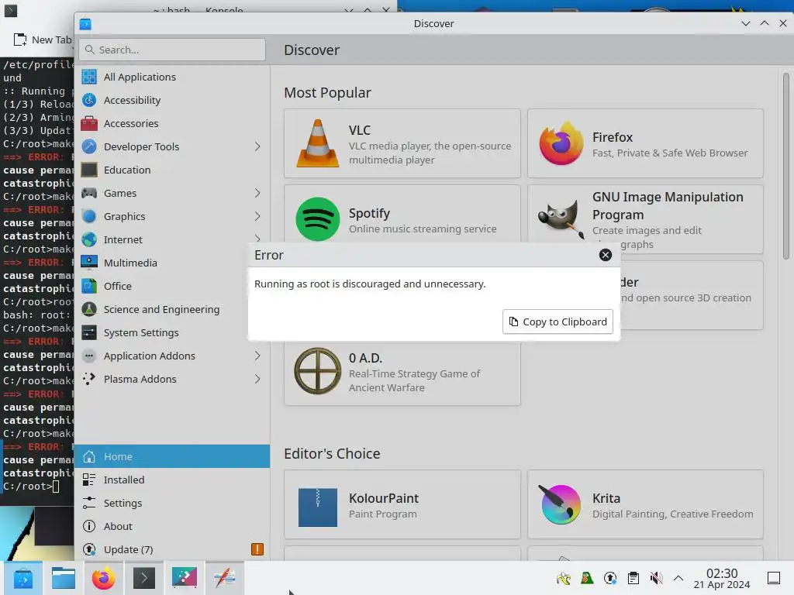Open the Spotify application card
The width and height of the screenshot is (794, 595).
click(402, 215)
